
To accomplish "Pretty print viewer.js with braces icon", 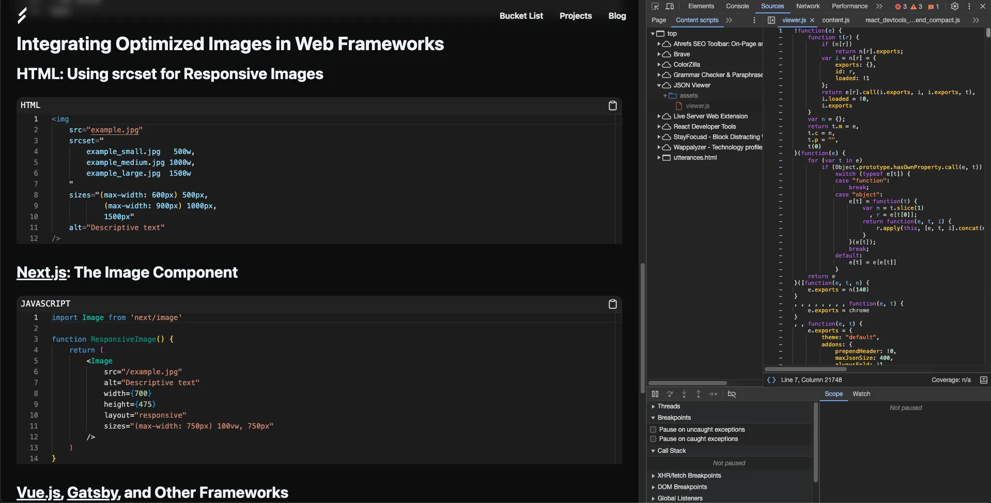I will (x=771, y=380).
